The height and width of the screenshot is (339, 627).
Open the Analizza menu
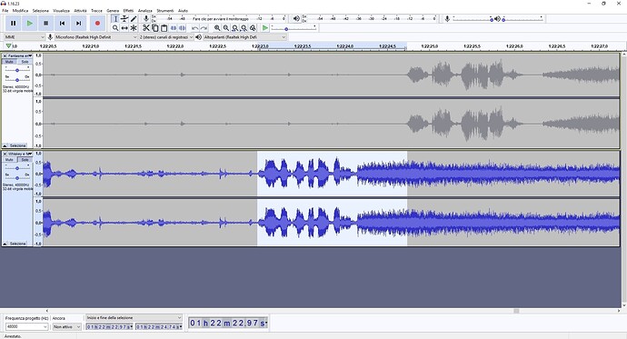145,10
